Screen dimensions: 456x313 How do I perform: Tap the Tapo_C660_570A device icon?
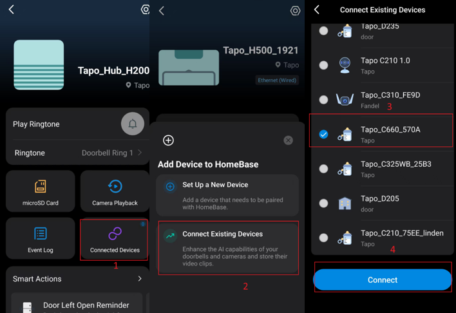coord(345,135)
